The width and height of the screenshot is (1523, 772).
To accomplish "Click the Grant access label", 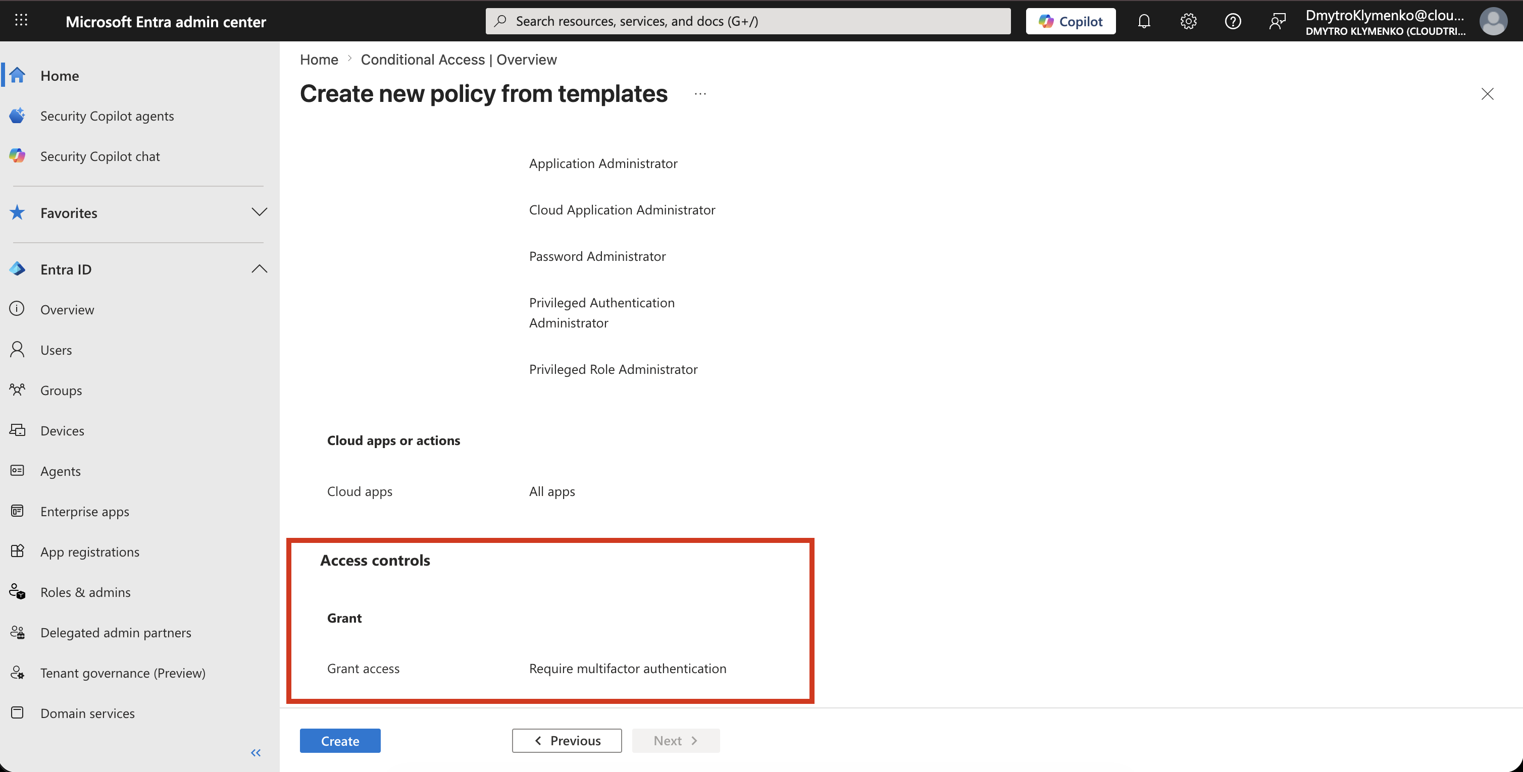I will pyautogui.click(x=363, y=668).
